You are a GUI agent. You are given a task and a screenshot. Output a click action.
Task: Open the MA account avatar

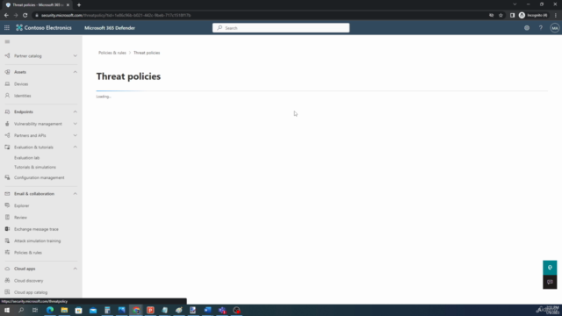pyautogui.click(x=554, y=27)
